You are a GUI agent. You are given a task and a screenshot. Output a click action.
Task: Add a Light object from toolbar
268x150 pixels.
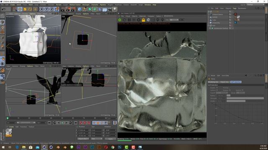coord(115,9)
